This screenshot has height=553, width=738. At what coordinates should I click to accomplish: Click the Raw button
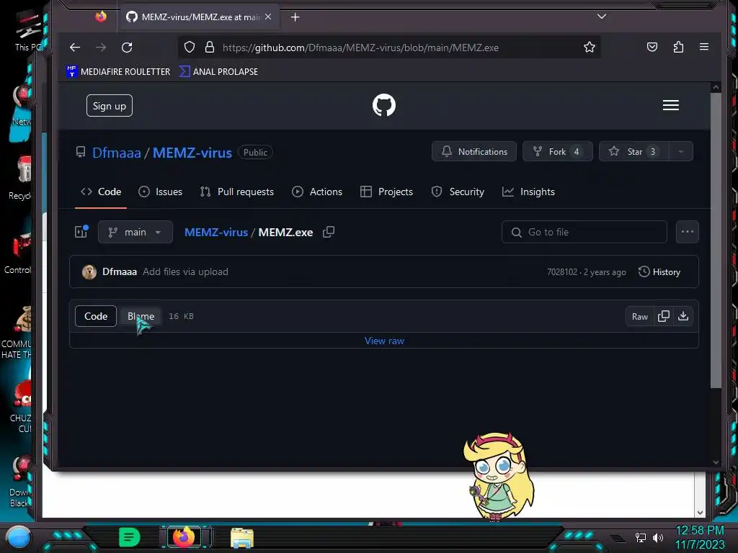click(640, 317)
